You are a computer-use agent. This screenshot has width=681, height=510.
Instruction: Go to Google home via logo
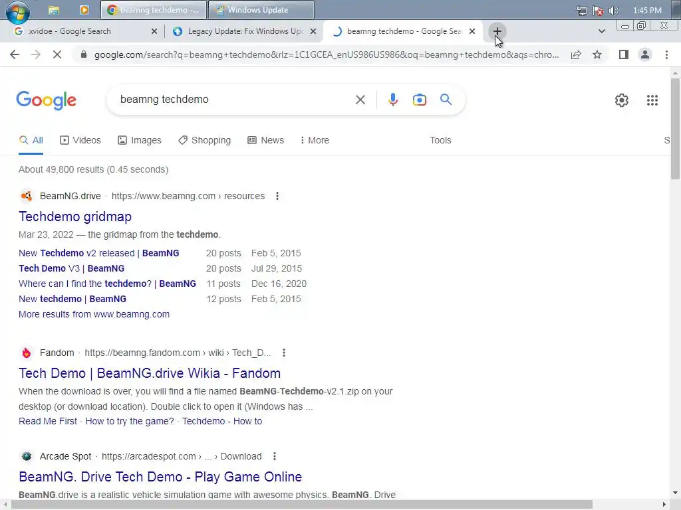click(x=47, y=100)
